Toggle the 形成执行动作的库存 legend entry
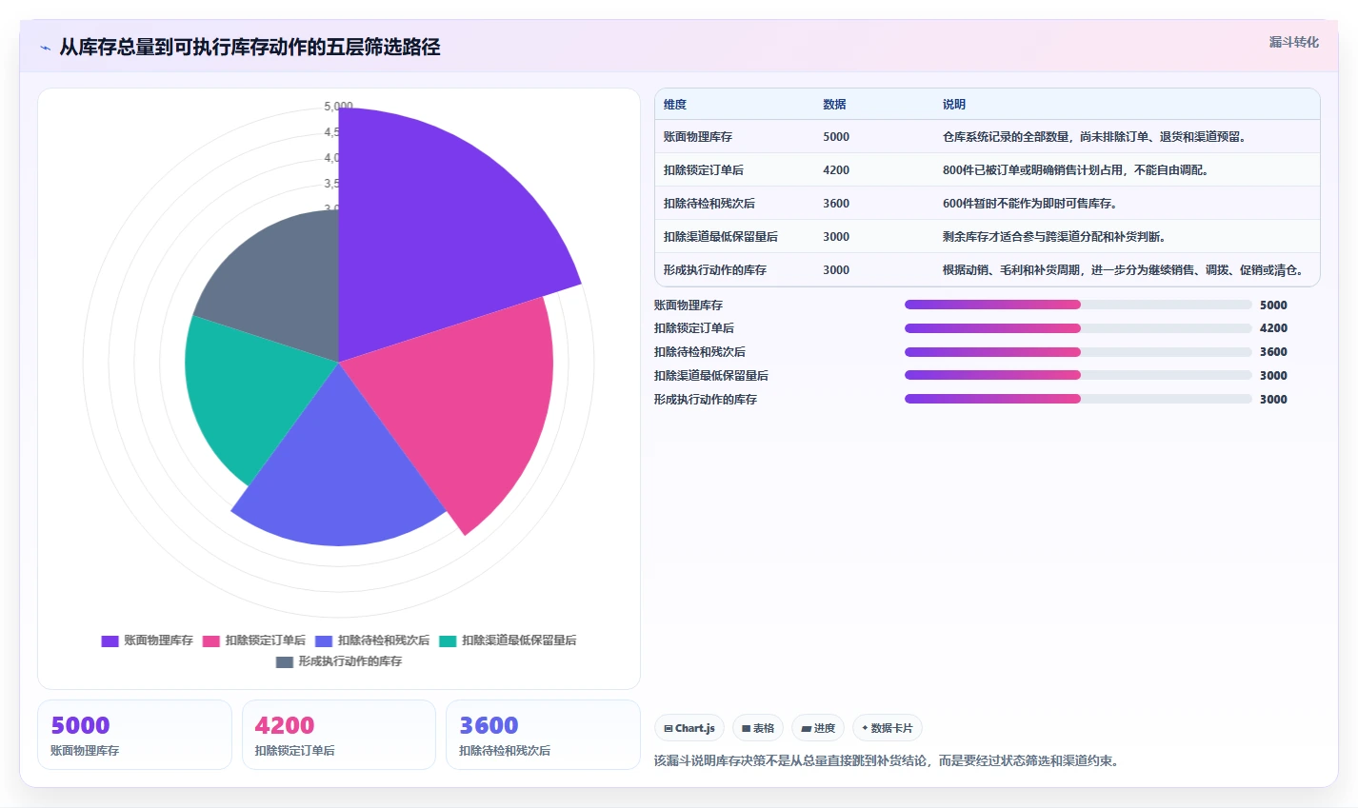This screenshot has width=1358, height=808. [339, 661]
